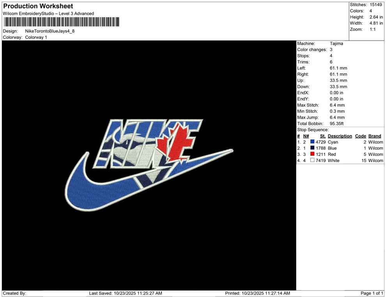The image size is (386, 297).
Task: Click the 'EndX:' label
Action: [x=303, y=93]
